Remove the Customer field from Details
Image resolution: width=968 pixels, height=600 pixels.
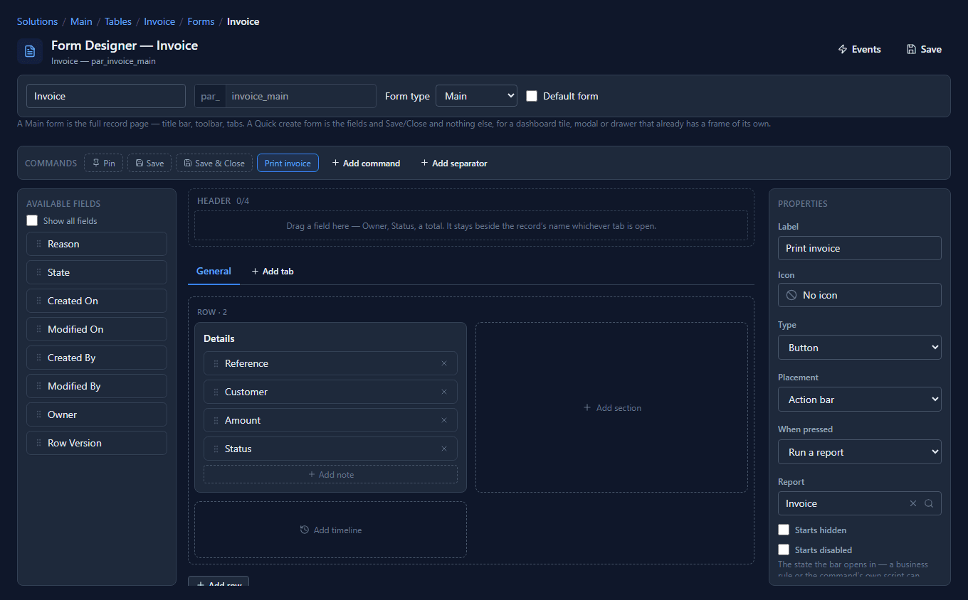pos(444,392)
